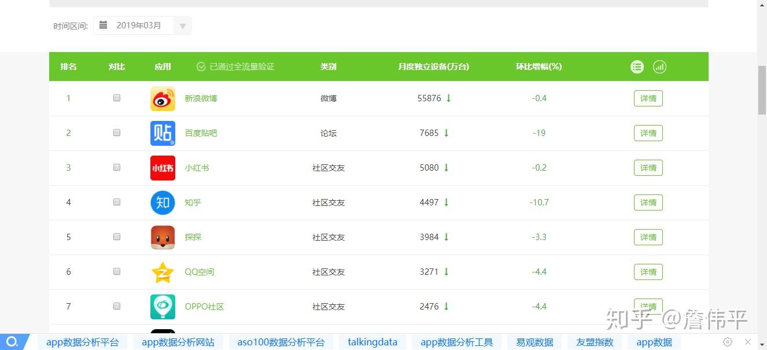The image size is (767, 350).
Task: Click the 知乎 app icon
Action: click(x=163, y=202)
